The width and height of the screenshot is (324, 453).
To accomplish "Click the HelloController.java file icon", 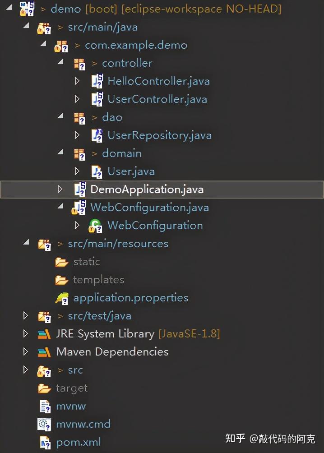I will [97, 81].
